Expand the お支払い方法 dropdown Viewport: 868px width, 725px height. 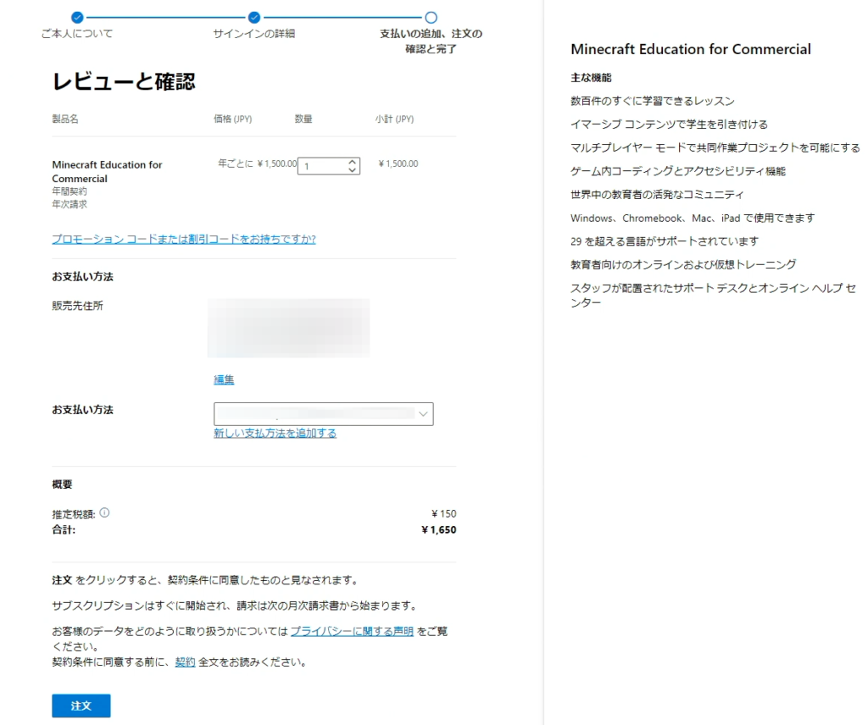click(x=324, y=413)
